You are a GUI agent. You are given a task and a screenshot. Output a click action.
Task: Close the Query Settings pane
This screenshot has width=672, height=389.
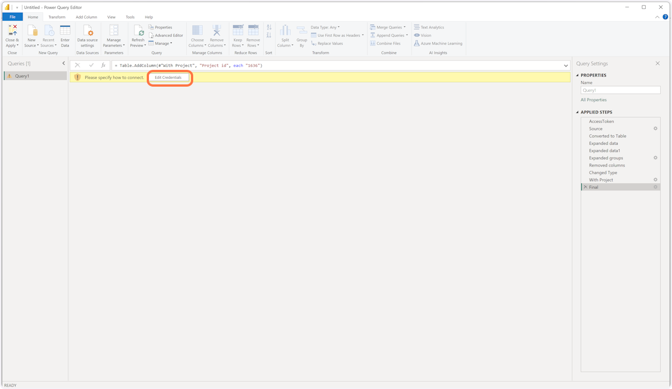(x=657, y=64)
